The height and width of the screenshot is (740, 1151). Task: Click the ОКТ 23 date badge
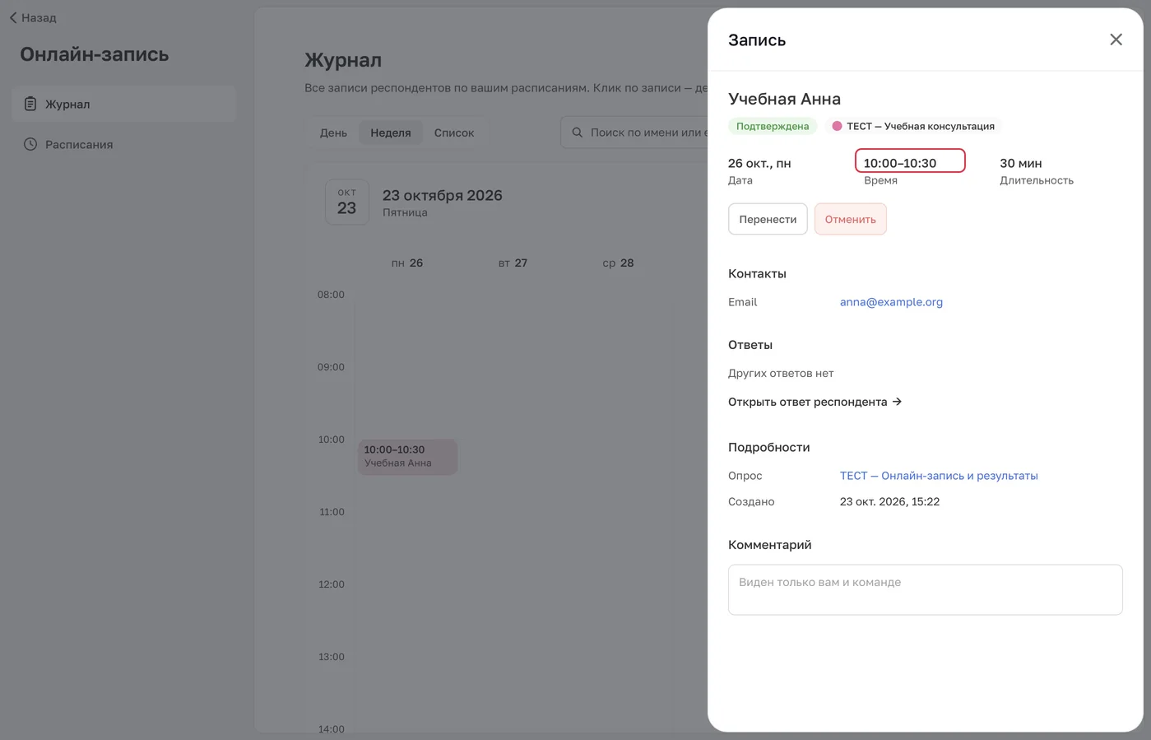pyautogui.click(x=347, y=202)
